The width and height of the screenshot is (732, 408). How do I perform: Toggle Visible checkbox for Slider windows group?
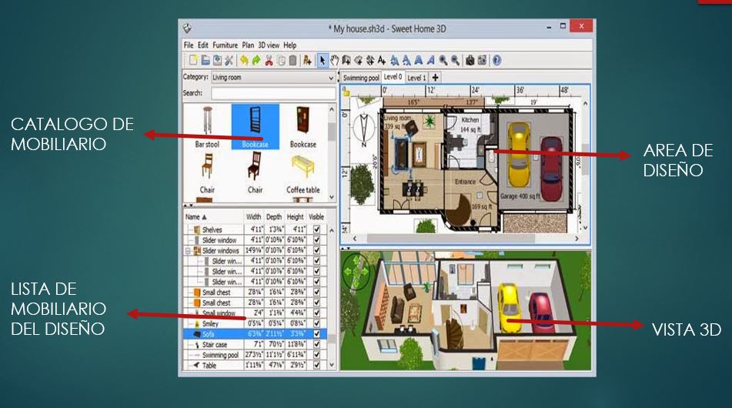pyautogui.click(x=317, y=251)
